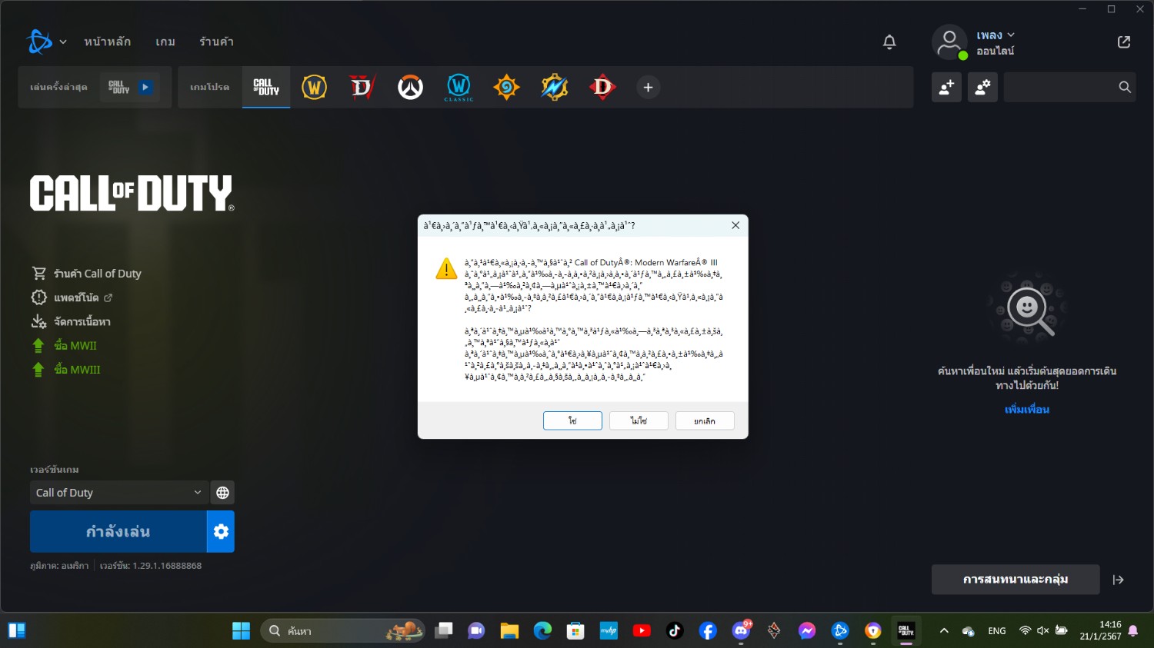1154x648 pixels.
Task: Open Microsoft Store from the taskbar
Action: coord(575,631)
